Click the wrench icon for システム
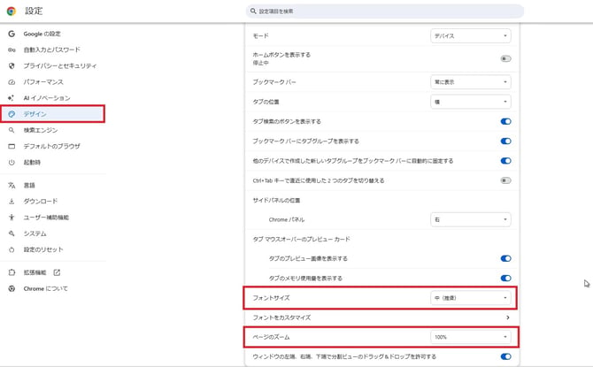This screenshot has height=367, width=593. click(12, 233)
